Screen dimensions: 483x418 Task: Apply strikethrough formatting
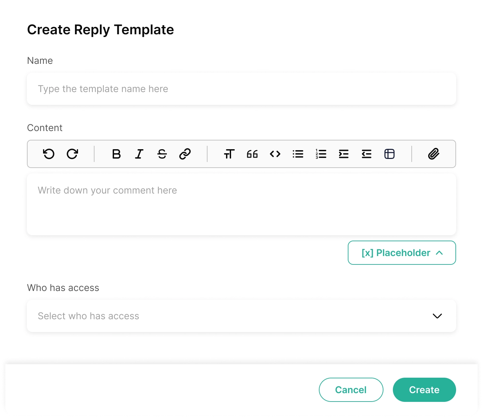click(x=162, y=154)
